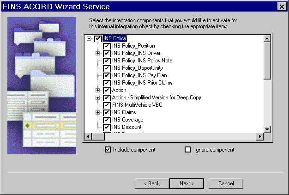Click the Next button
The image size is (289, 195).
coord(187,183)
